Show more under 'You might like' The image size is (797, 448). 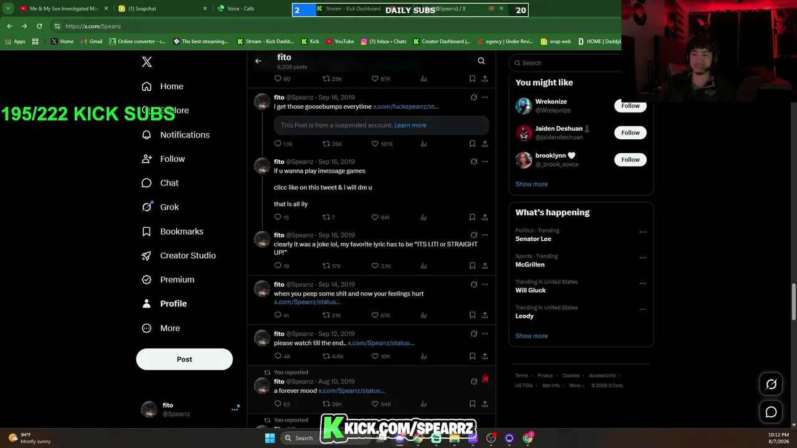coord(532,184)
